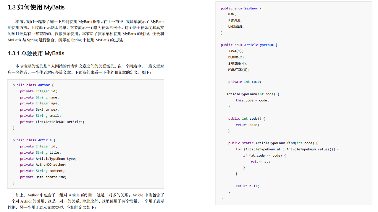Viewport: 378px width, 212px height.
Task: Click the enum value "JAVA(1),"
Action: 236,51
